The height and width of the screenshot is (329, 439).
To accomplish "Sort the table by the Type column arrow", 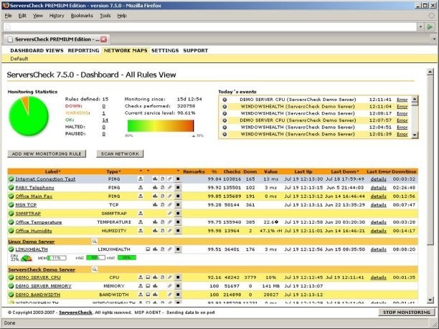I will 120,171.
